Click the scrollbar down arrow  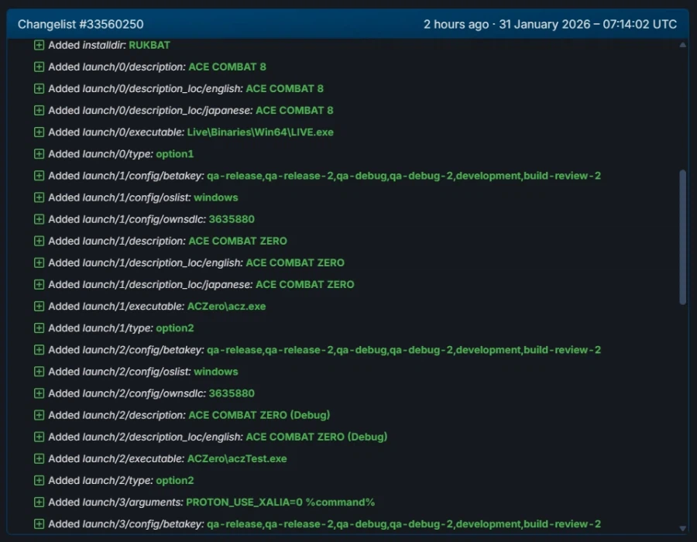pos(682,528)
